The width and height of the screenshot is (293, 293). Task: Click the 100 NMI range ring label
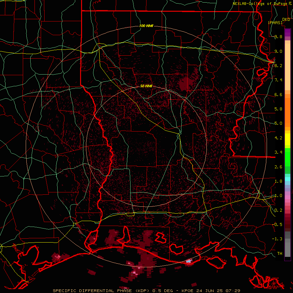[x=146, y=26]
